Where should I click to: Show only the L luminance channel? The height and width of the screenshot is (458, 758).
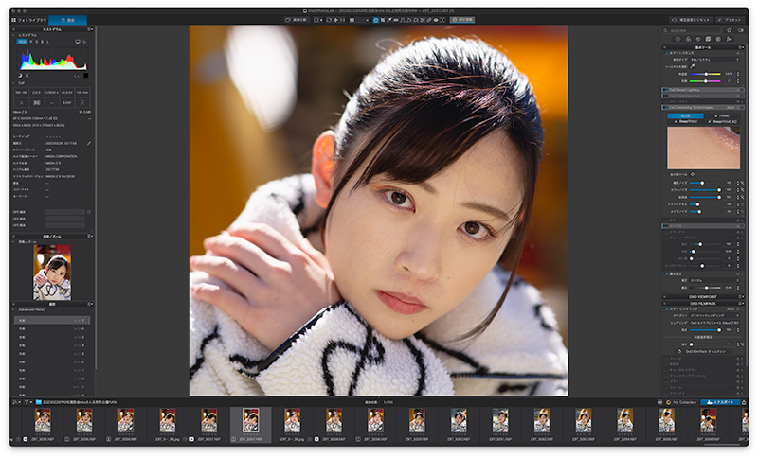tap(48, 42)
